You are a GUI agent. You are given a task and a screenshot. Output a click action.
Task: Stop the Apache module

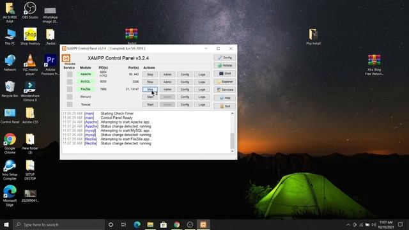tap(150, 75)
